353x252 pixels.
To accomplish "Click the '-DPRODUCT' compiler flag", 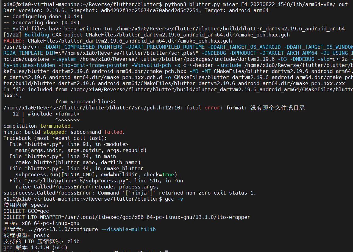I will coord(243,53).
